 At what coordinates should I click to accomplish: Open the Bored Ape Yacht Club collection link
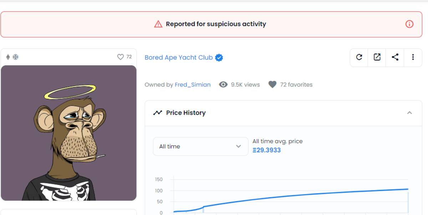[179, 57]
